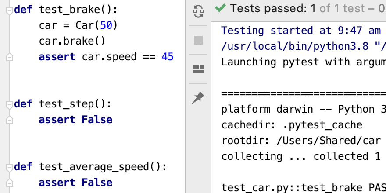Click the test_car.py::test_brake result line

(304, 188)
